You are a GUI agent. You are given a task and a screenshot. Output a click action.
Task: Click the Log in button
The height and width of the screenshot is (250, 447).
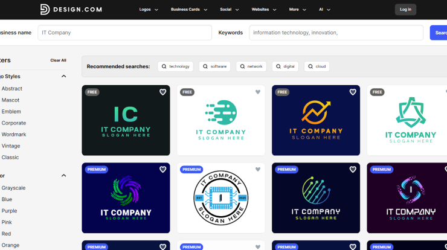[x=405, y=10]
